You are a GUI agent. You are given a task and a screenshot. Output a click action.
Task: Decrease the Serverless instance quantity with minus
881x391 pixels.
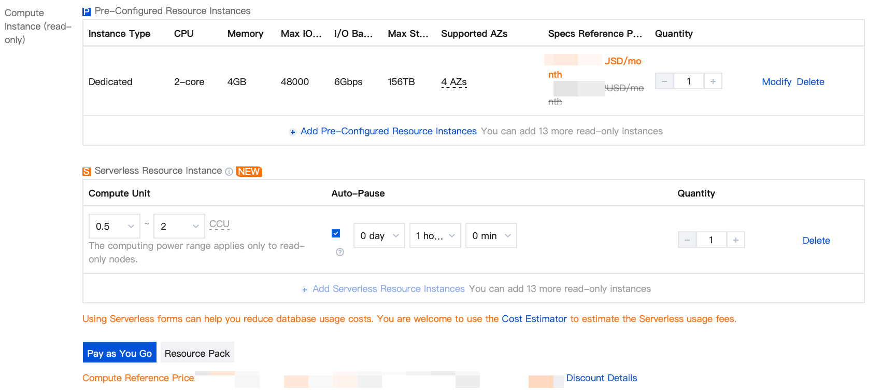[x=687, y=240]
